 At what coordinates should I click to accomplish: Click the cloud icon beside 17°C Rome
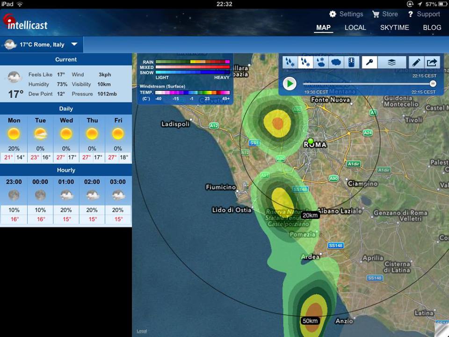10,44
